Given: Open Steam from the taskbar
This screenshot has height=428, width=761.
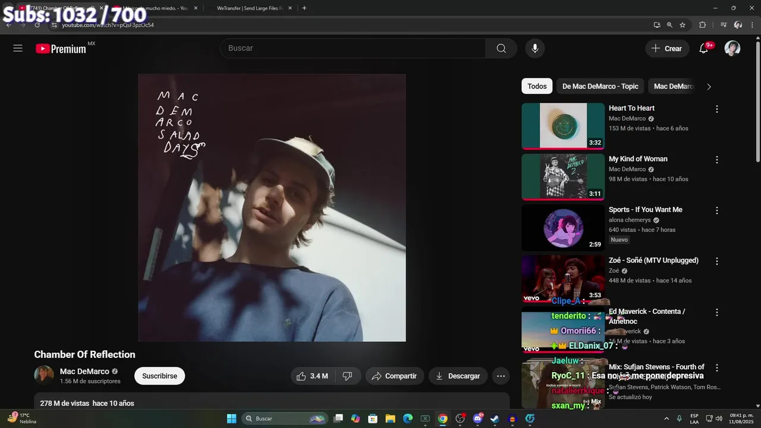Looking at the screenshot, I should pyautogui.click(x=495, y=418).
